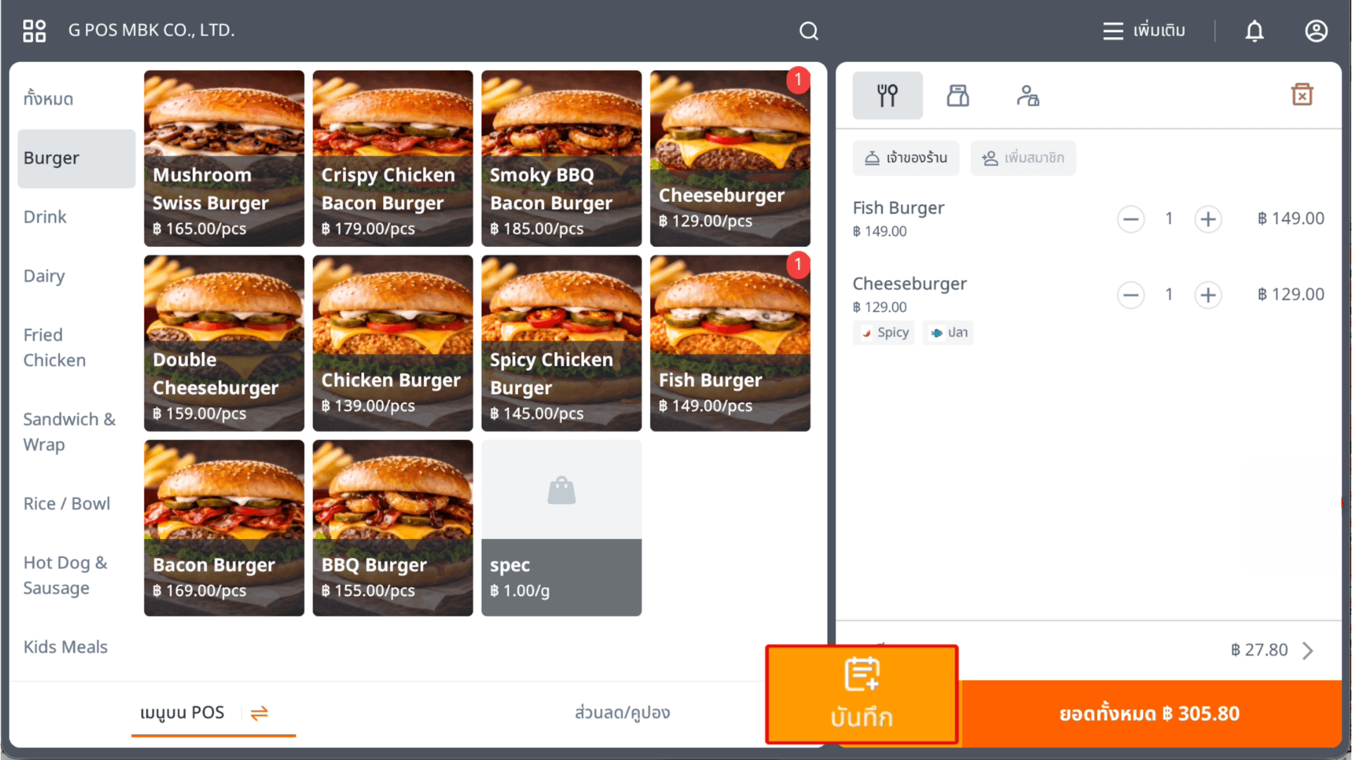Decrease Cheeseburger quantity in cart
This screenshot has width=1352, height=760.
(x=1131, y=295)
